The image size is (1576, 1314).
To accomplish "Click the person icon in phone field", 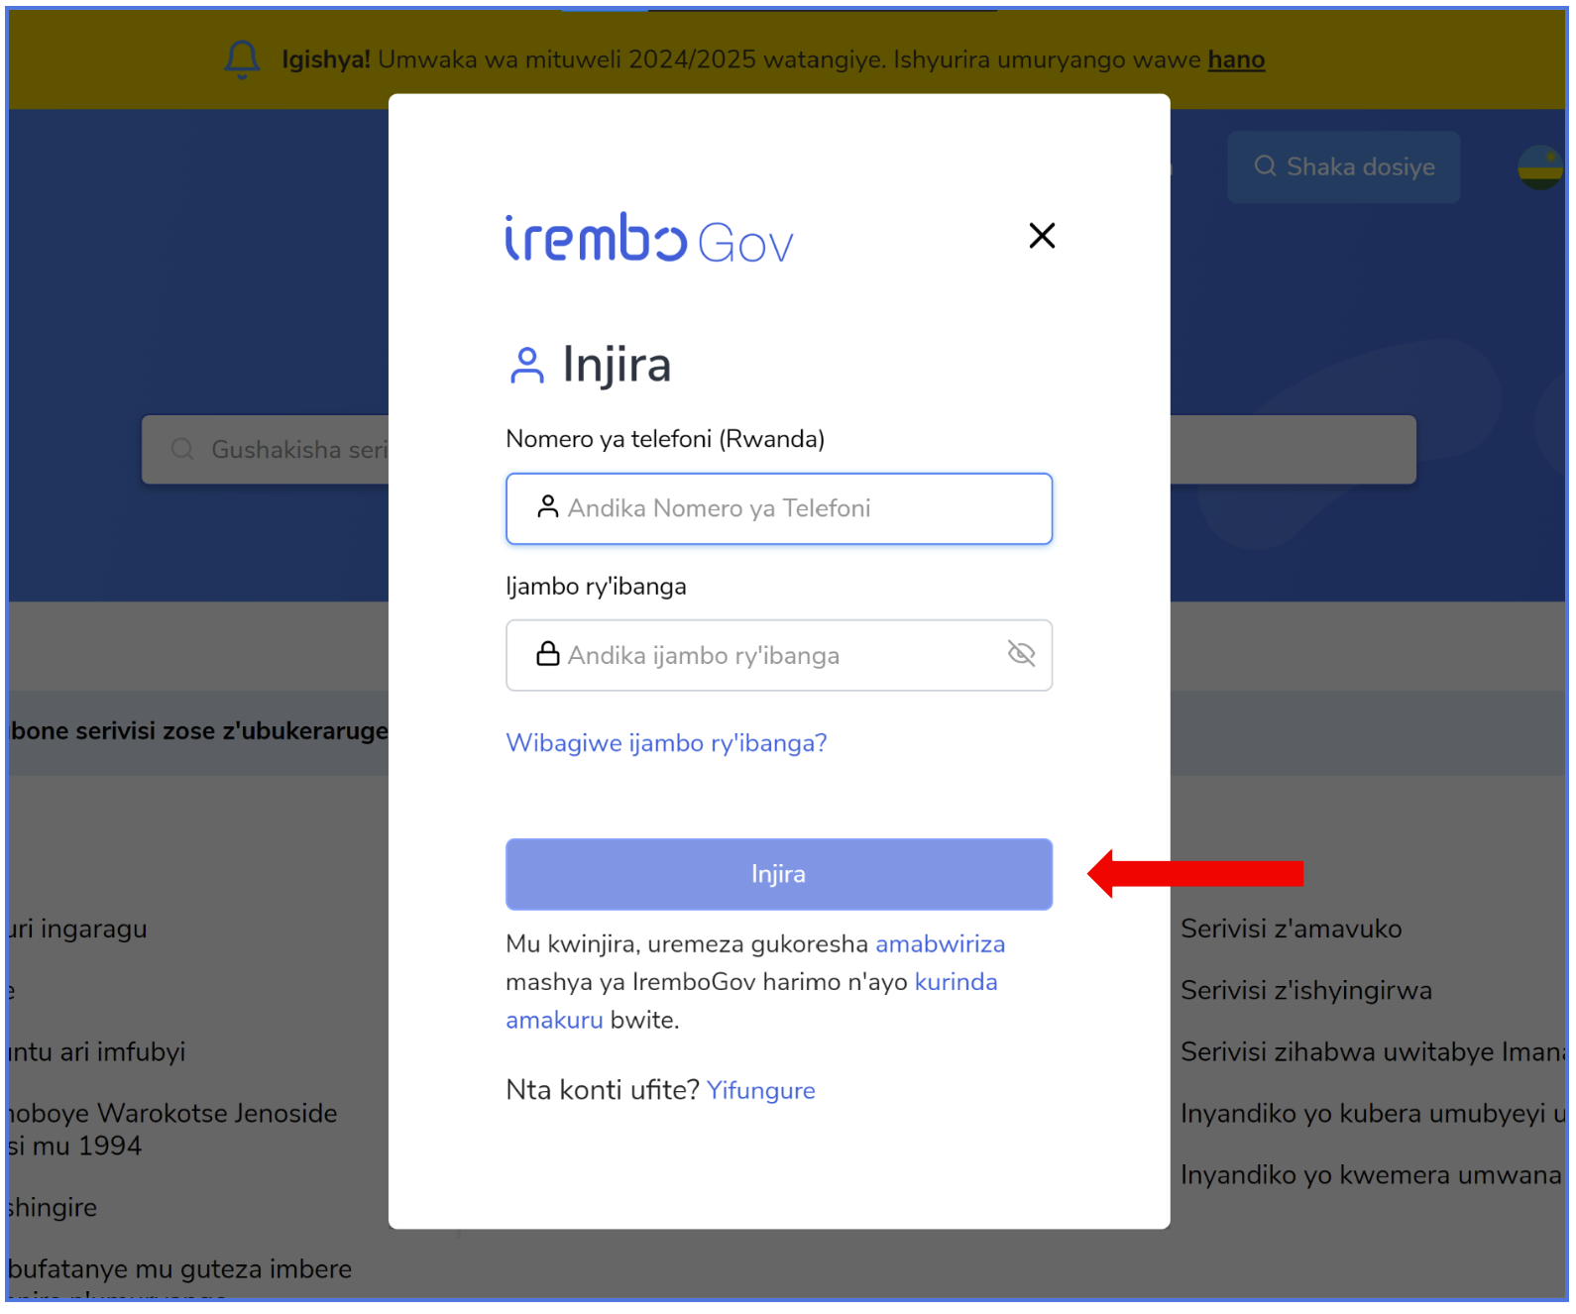I will point(547,507).
